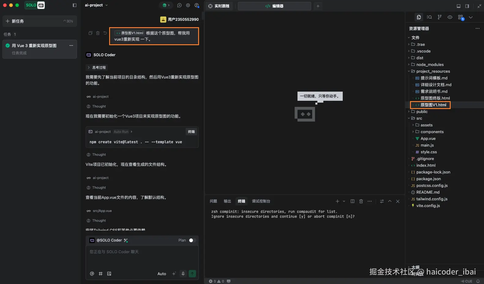The width and height of the screenshot is (484, 284).
Task: Copy the user message about 原型图V1.html
Action: (91, 33)
